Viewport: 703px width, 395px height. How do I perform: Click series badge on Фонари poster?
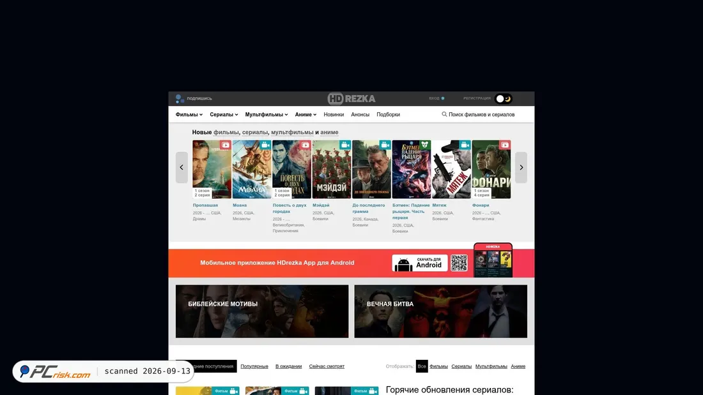(x=505, y=145)
